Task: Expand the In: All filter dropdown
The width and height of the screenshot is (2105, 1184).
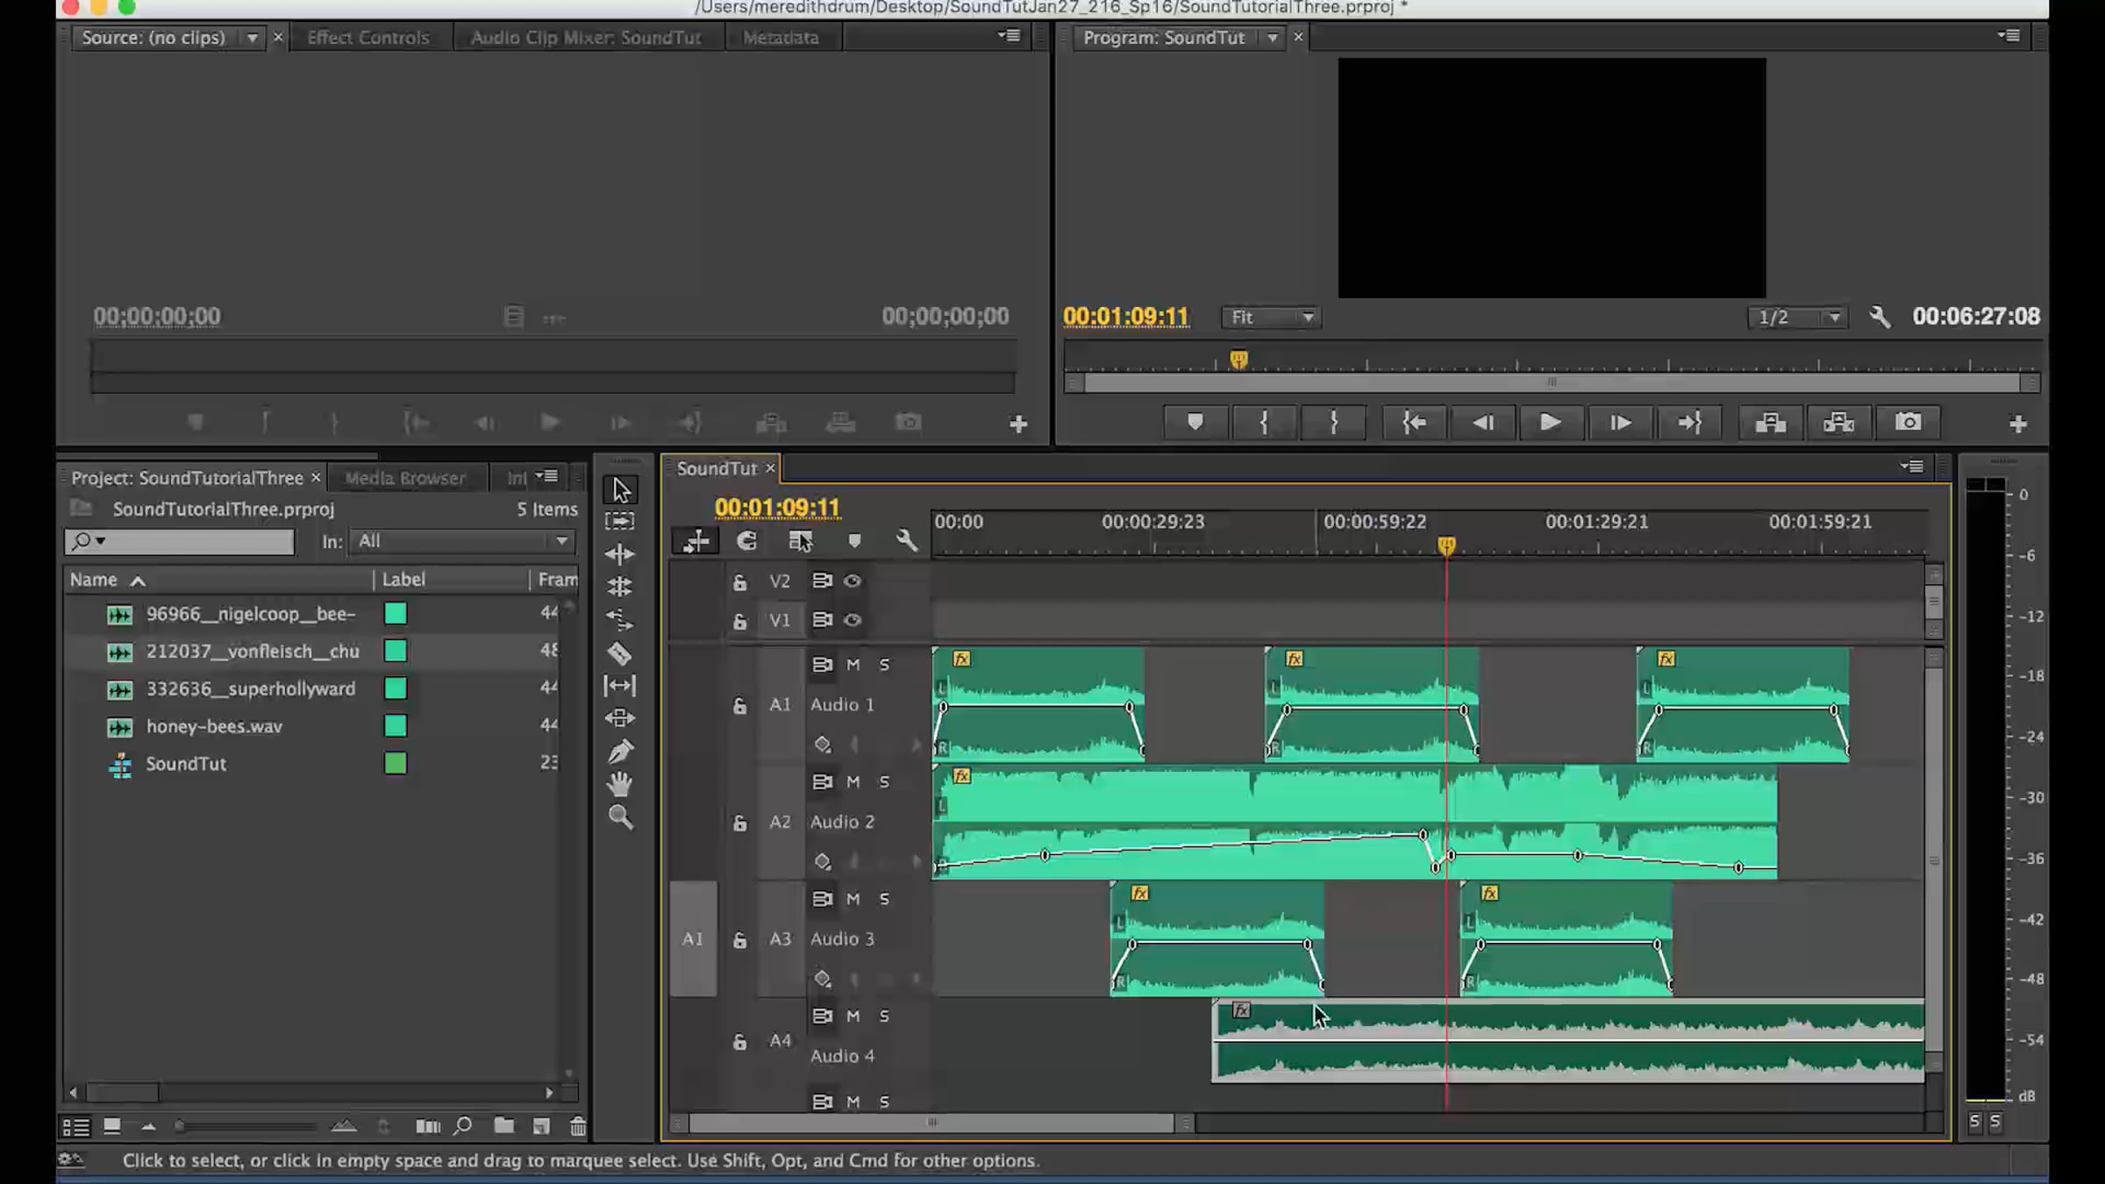Action: coord(461,541)
